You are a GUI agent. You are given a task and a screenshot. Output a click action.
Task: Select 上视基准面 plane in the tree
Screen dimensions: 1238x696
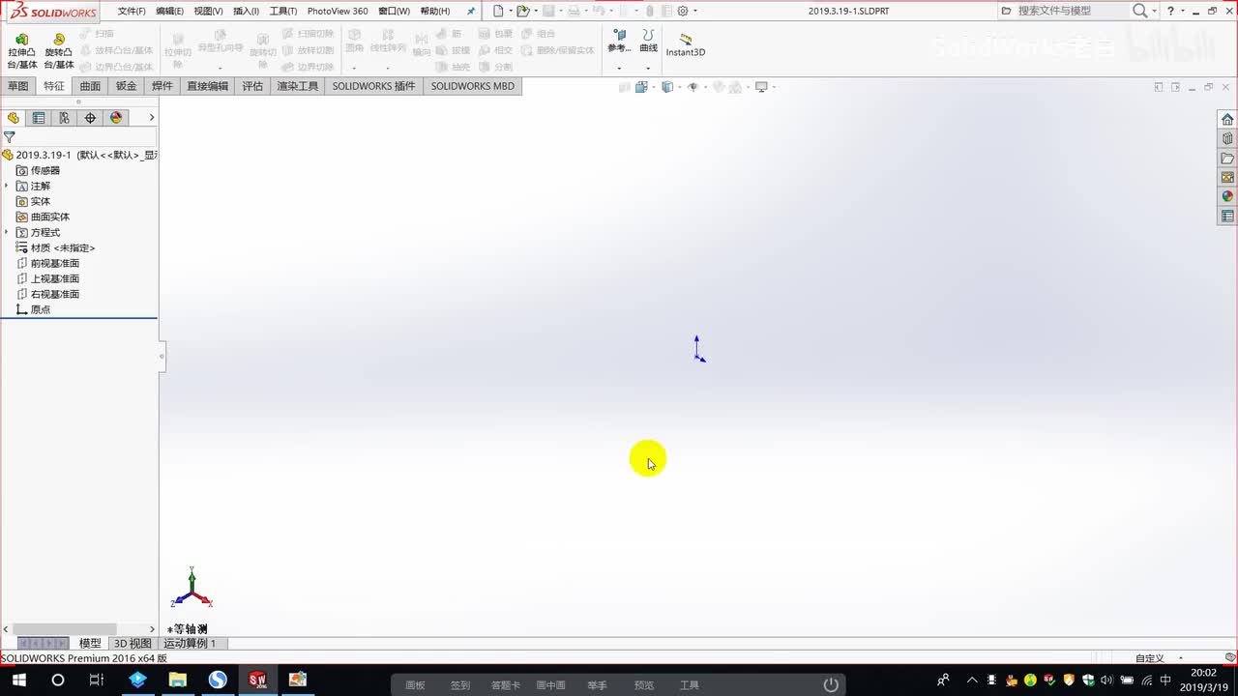[47, 278]
